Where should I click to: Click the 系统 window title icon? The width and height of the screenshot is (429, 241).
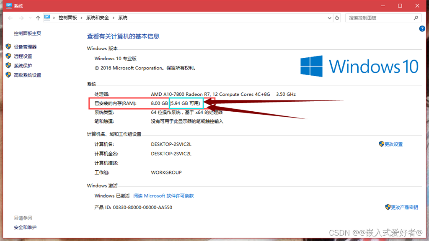9,6
